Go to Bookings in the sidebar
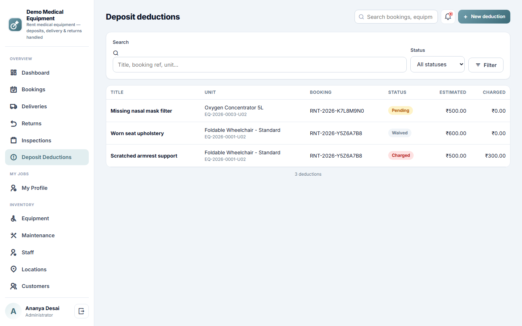Screen dimensions: 522x326 (x=47, y=89)
